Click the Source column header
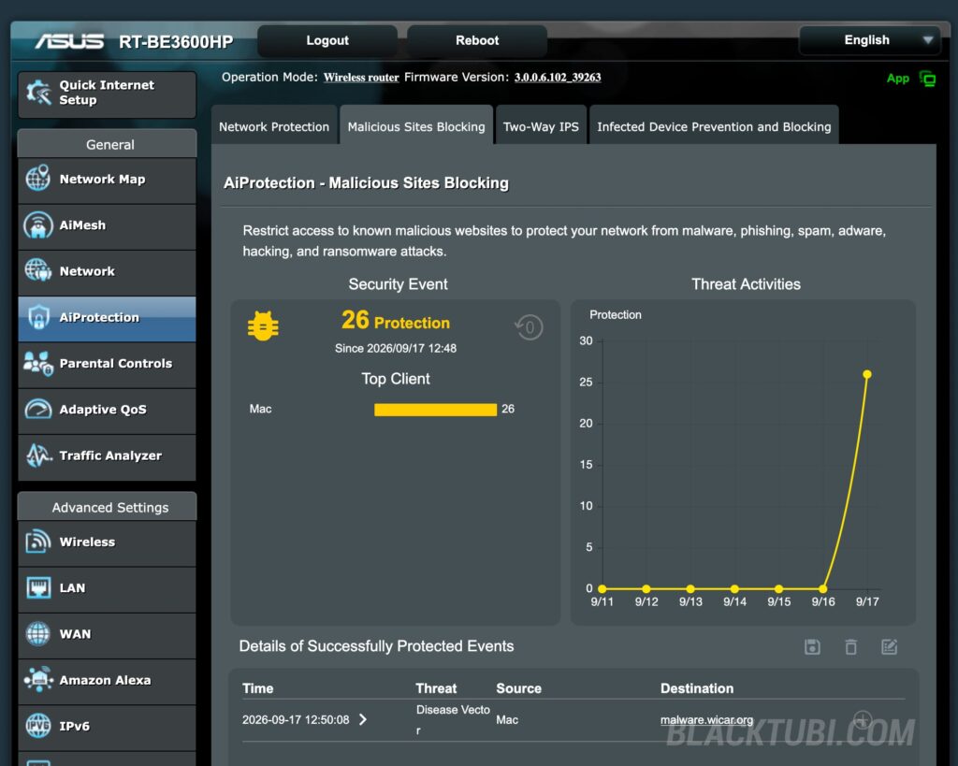The image size is (958, 766). [x=518, y=688]
